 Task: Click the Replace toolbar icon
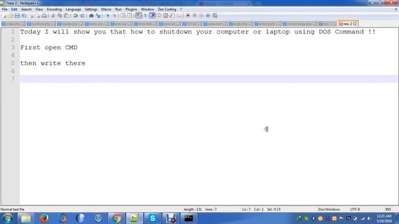(x=98, y=16)
